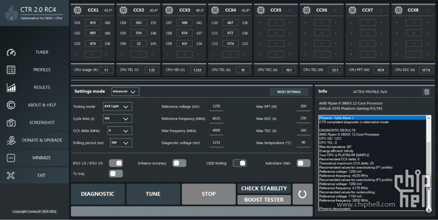The width and height of the screenshot is (438, 220).
Task: Click the Profiles list icon
Action: pos(11,70)
